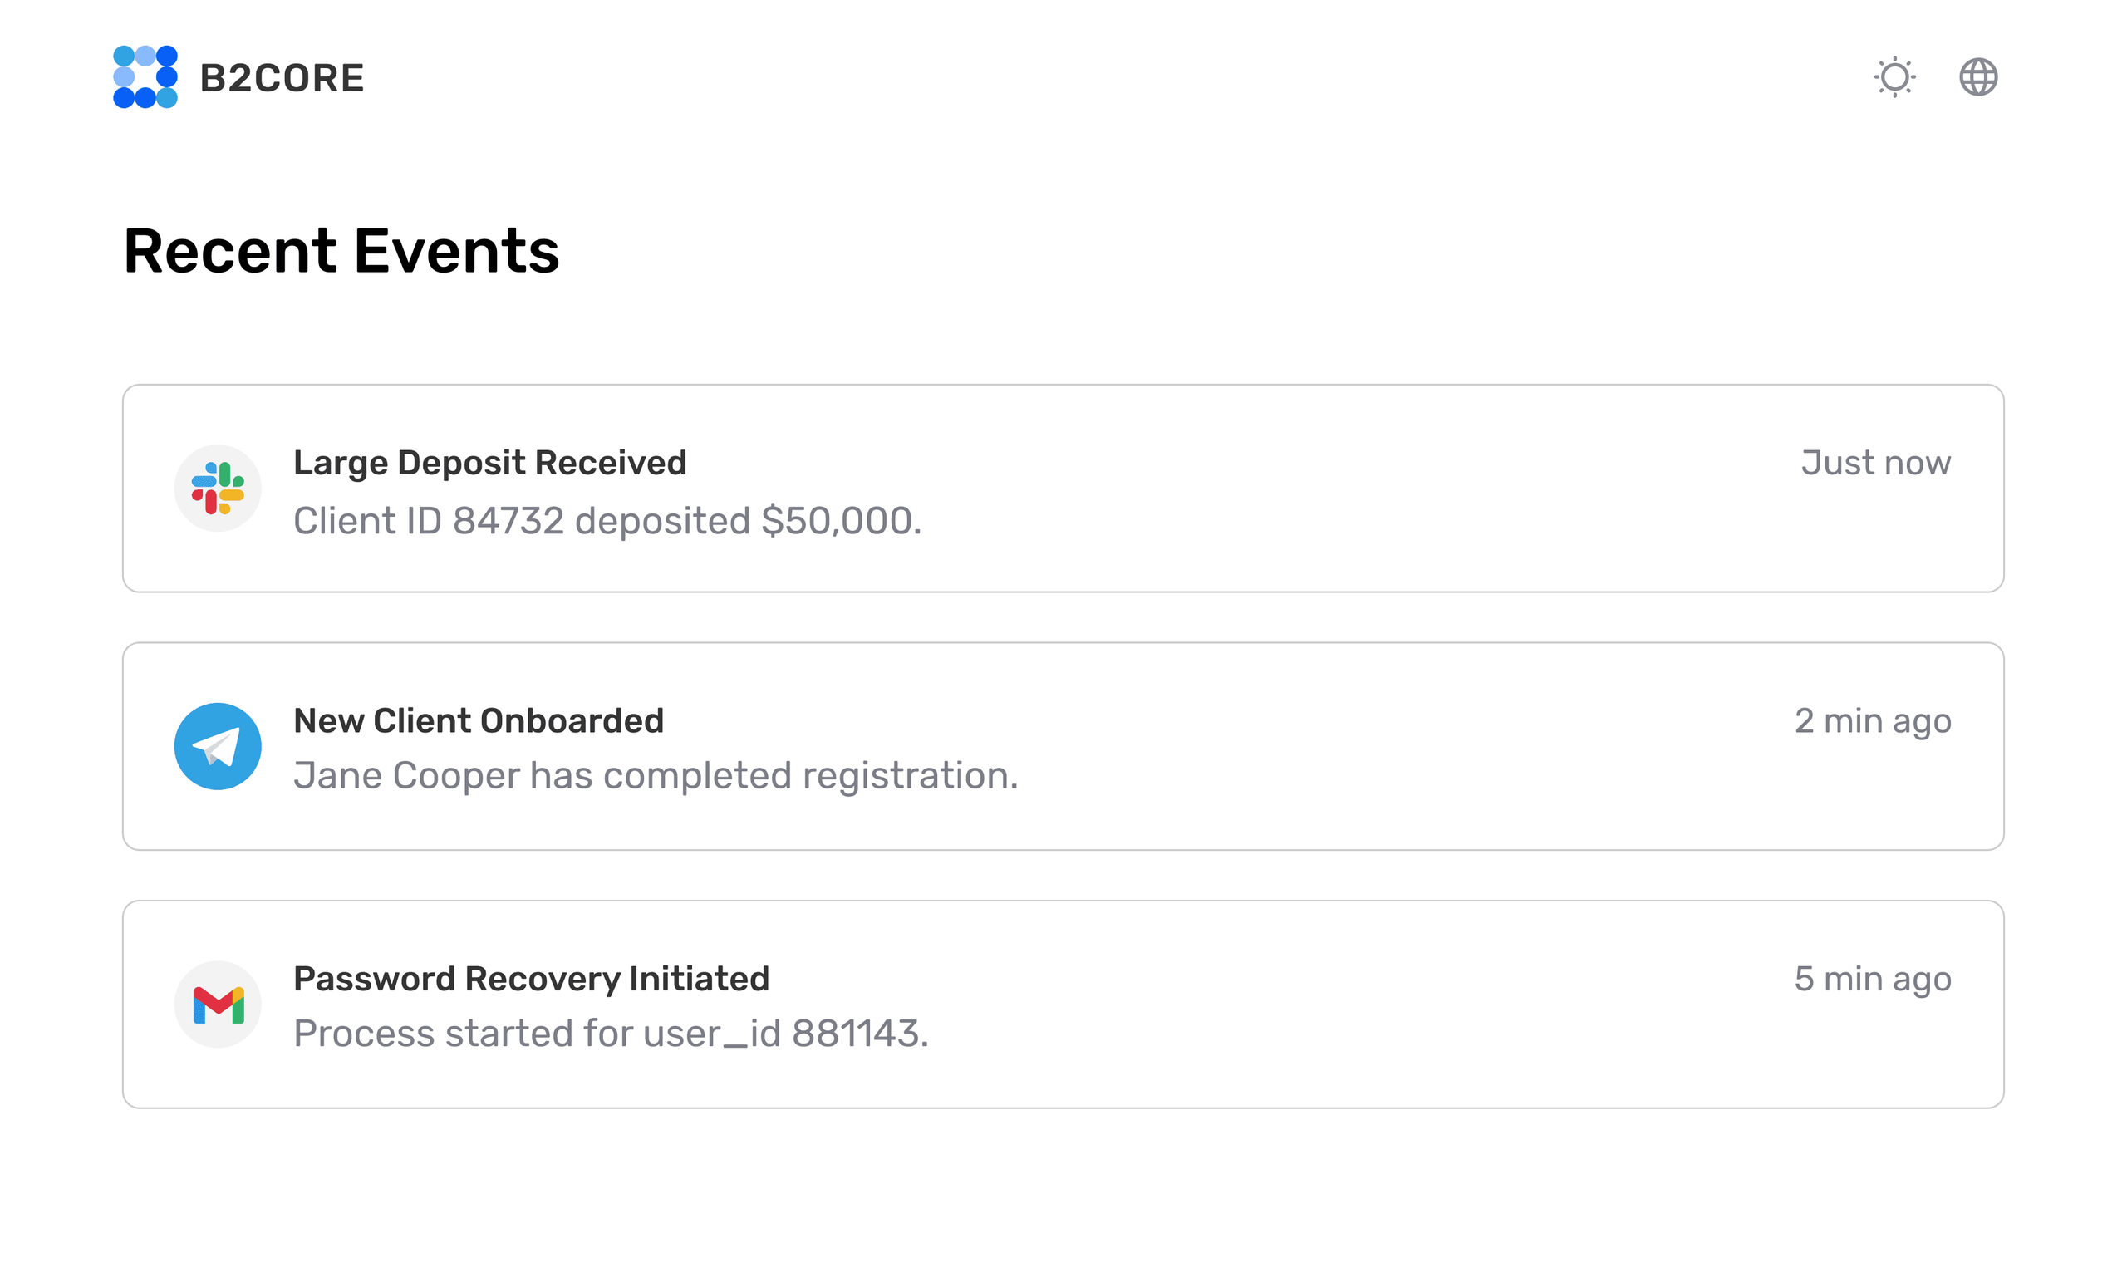Viewport: 2127px width, 1287px height.
Task: Select the New Client Onboarded event card
Action: click(x=1063, y=747)
